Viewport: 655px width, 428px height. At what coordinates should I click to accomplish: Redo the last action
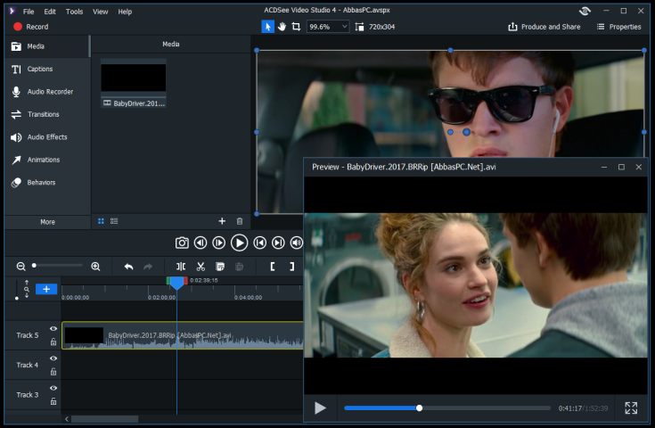(148, 267)
